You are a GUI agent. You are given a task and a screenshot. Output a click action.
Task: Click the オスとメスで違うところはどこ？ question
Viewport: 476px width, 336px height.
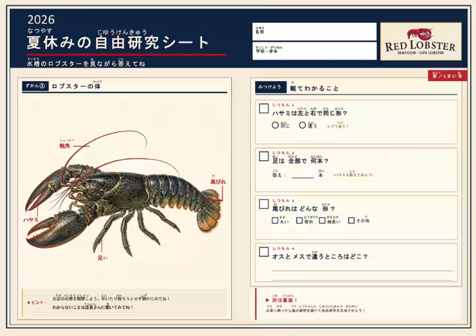320,257
